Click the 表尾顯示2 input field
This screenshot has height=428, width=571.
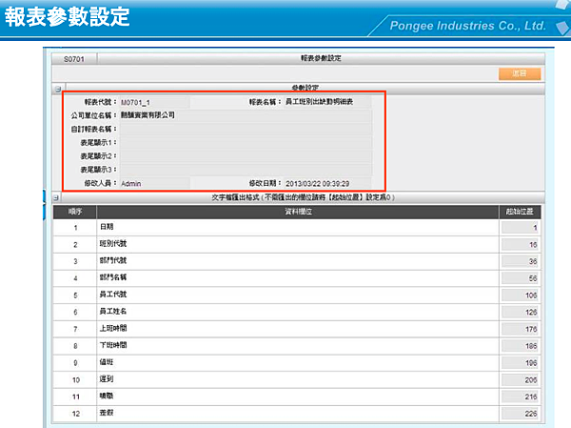[x=246, y=156]
